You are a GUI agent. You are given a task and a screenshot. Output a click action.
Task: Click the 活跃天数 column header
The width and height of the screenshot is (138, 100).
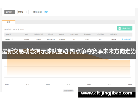click(100, 35)
